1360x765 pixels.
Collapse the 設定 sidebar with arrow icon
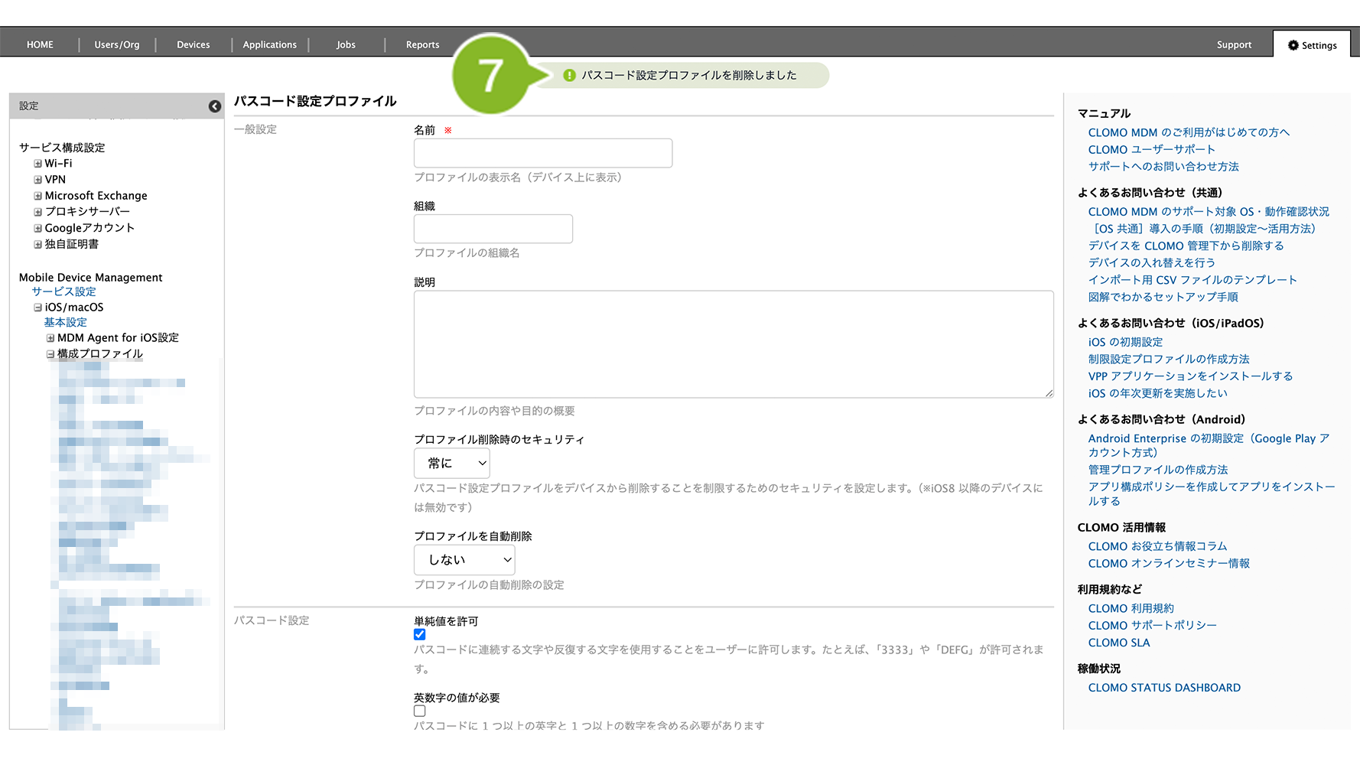click(215, 106)
